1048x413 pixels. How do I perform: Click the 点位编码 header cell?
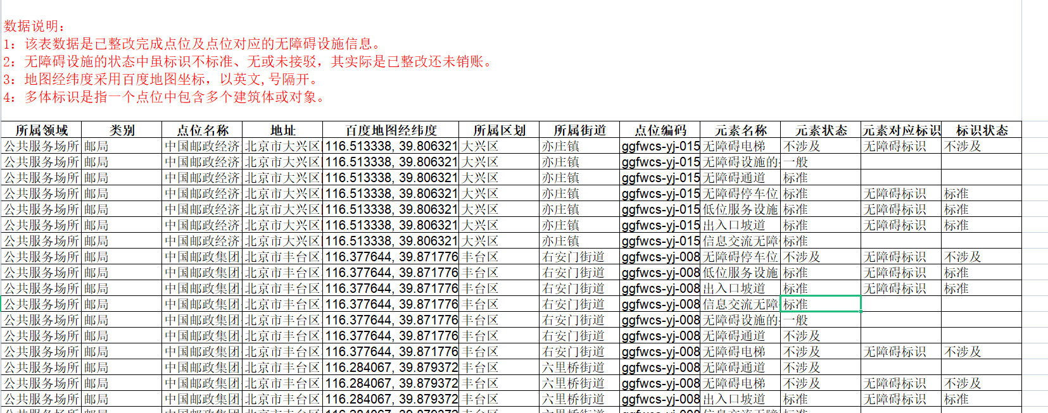[x=660, y=130]
